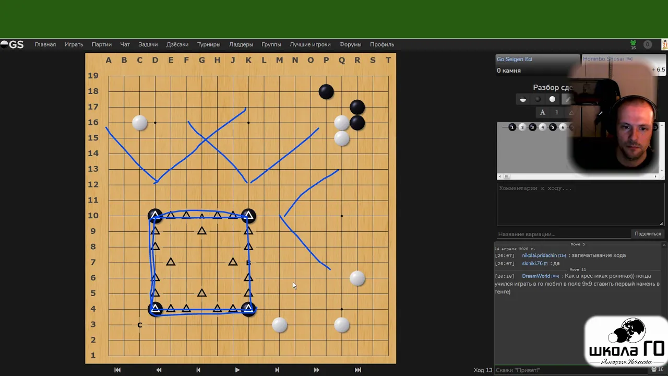
Task: Click left arrow of move tree scrollbar
Action: [499, 177]
